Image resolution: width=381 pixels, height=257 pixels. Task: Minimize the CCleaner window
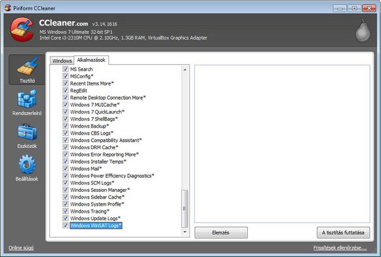[x=340, y=8]
